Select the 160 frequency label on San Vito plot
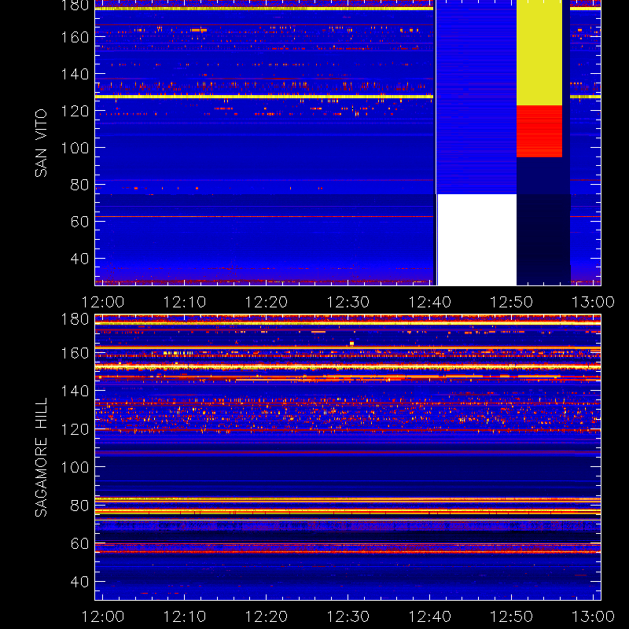Viewport: 629px width, 629px height. 75,37
